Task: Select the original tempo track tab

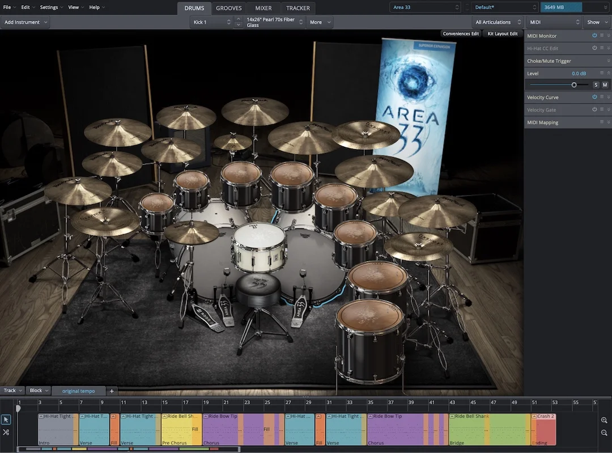Action: (x=78, y=391)
